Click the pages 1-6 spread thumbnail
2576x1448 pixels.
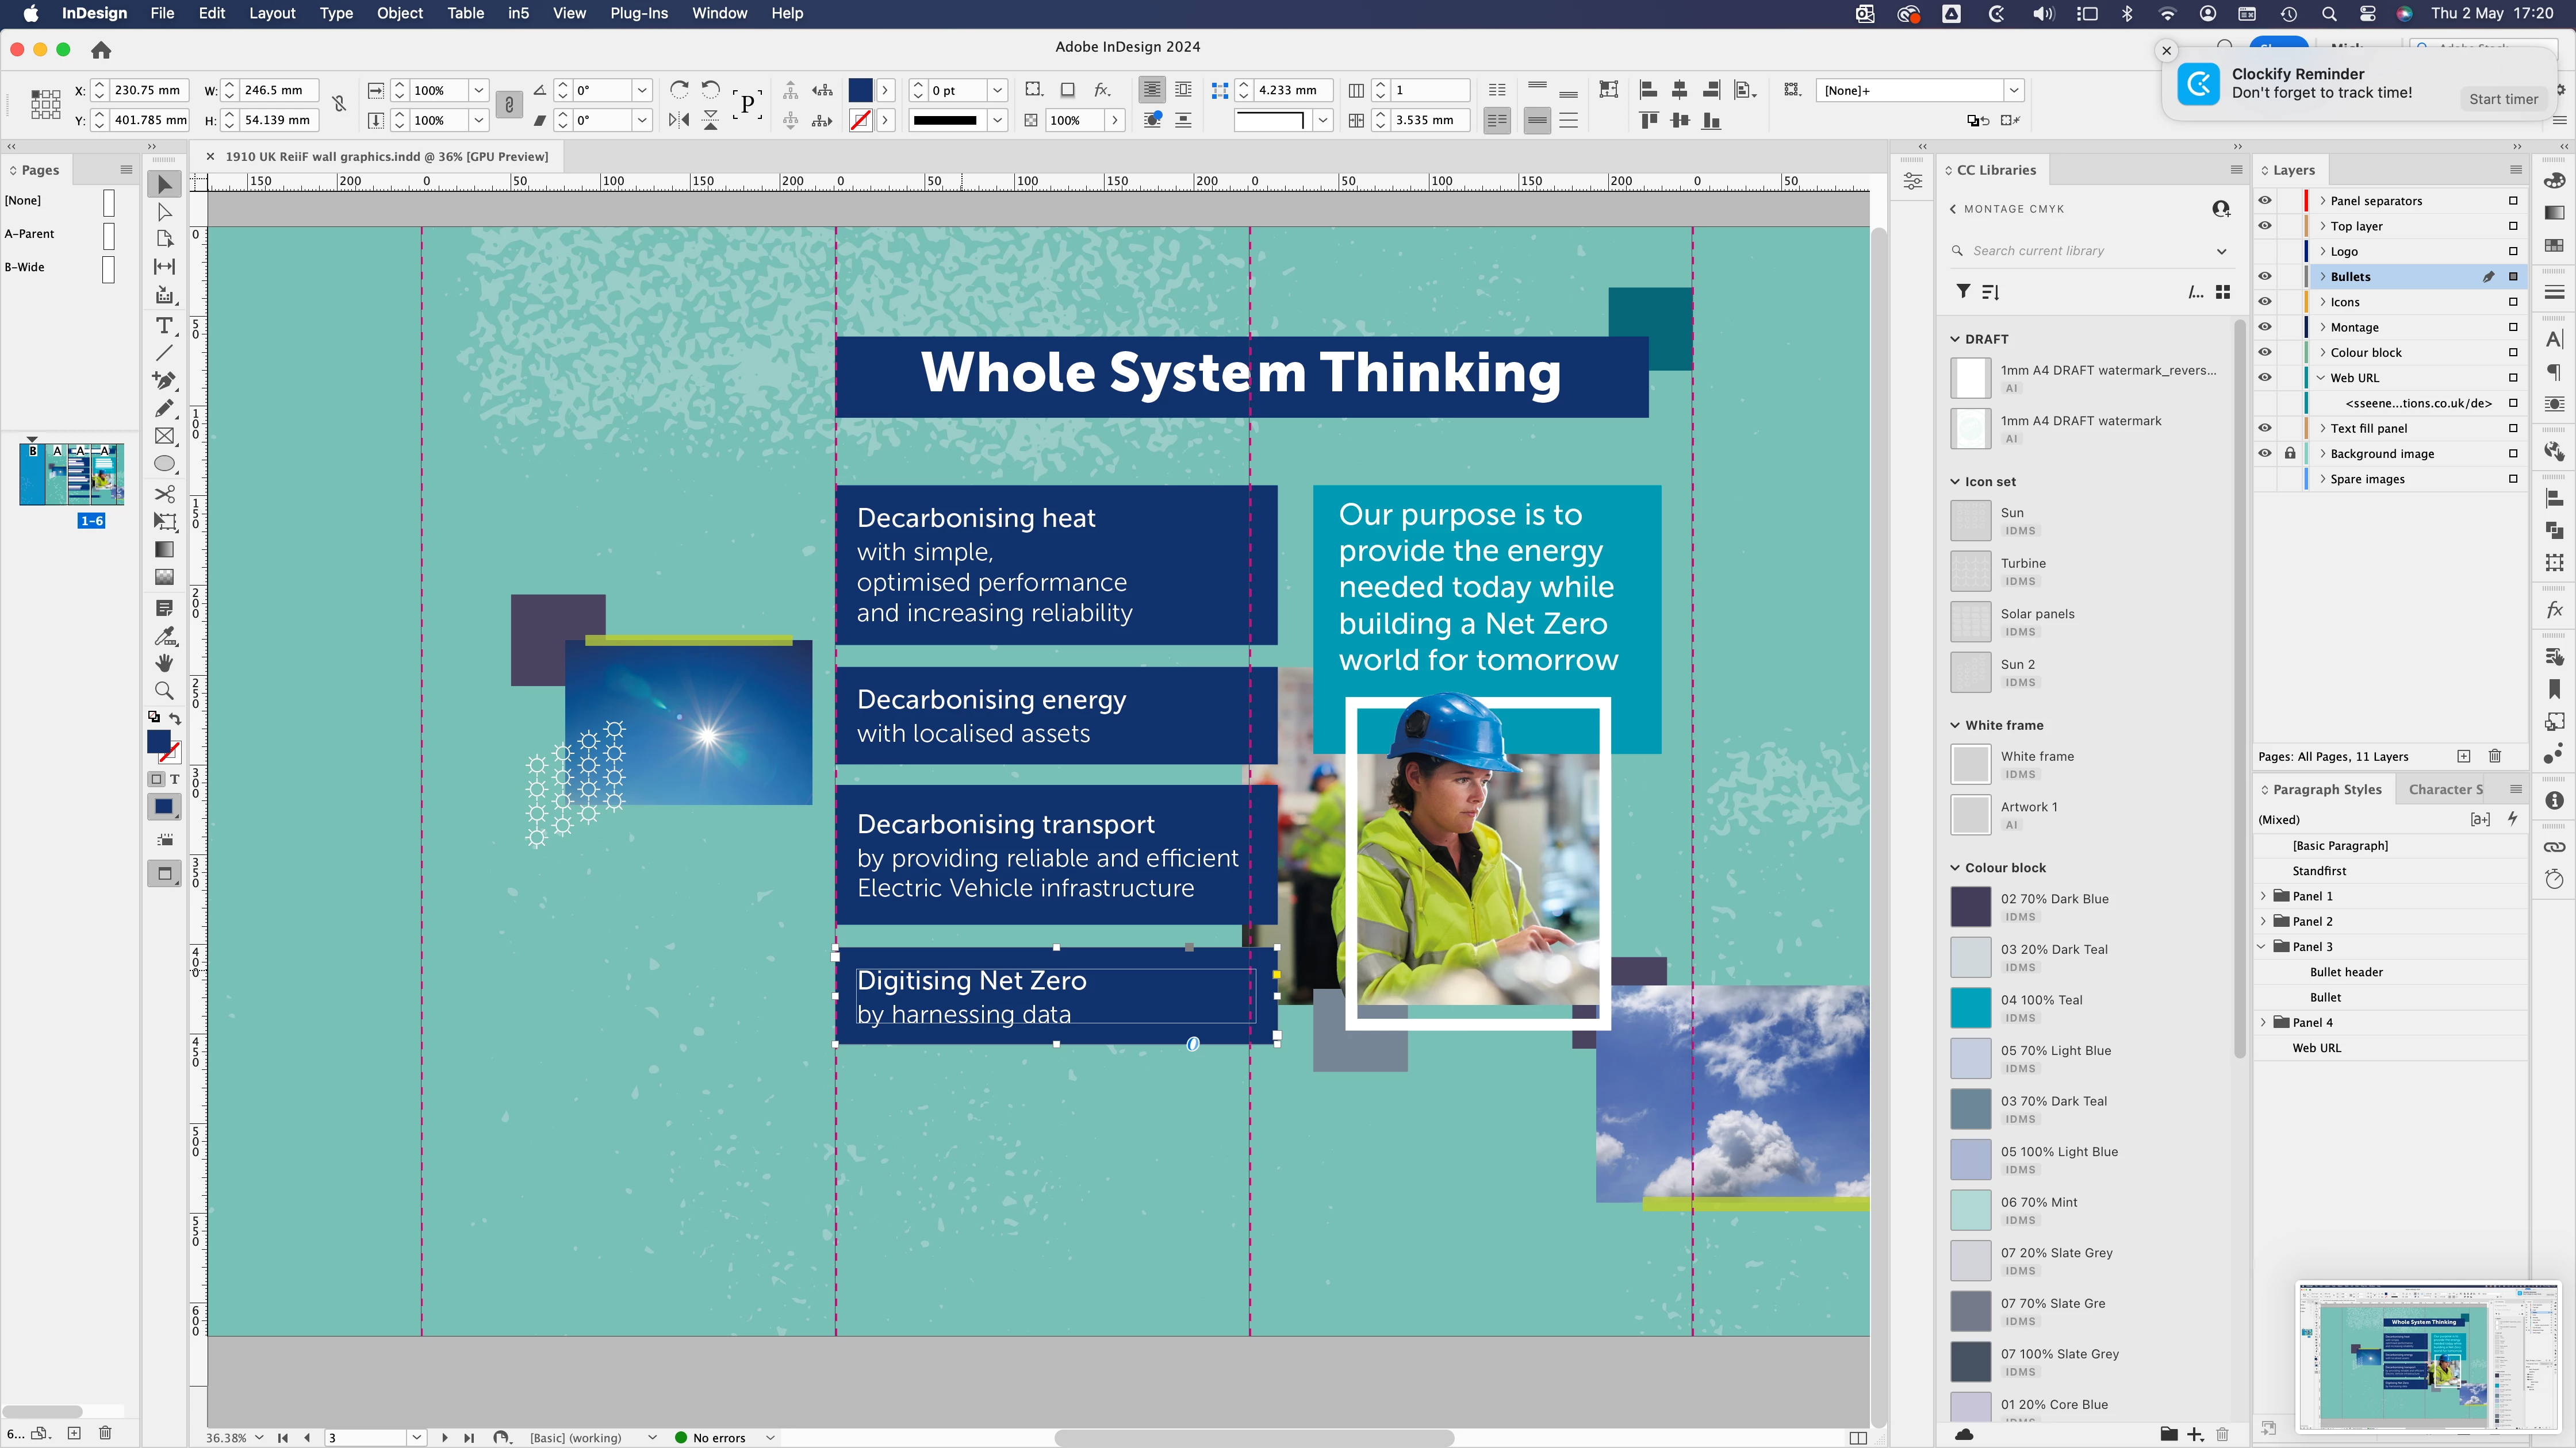point(71,475)
